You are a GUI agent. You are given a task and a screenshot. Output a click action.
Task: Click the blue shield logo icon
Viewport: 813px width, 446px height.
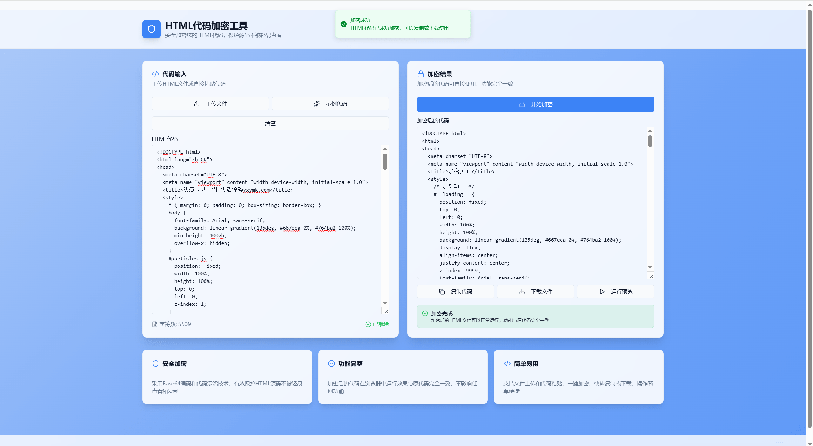point(151,29)
